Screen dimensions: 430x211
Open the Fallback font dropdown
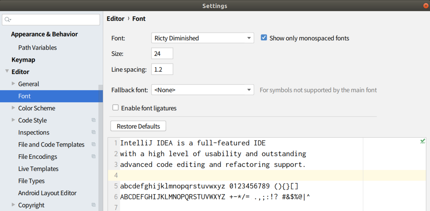tap(202, 90)
